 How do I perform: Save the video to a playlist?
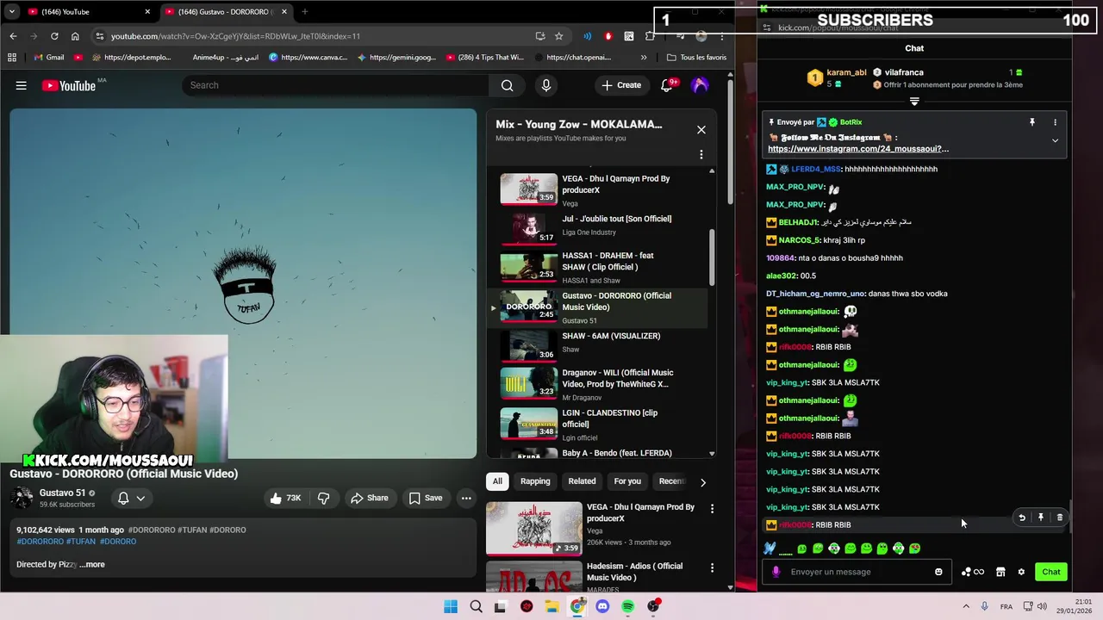click(426, 498)
